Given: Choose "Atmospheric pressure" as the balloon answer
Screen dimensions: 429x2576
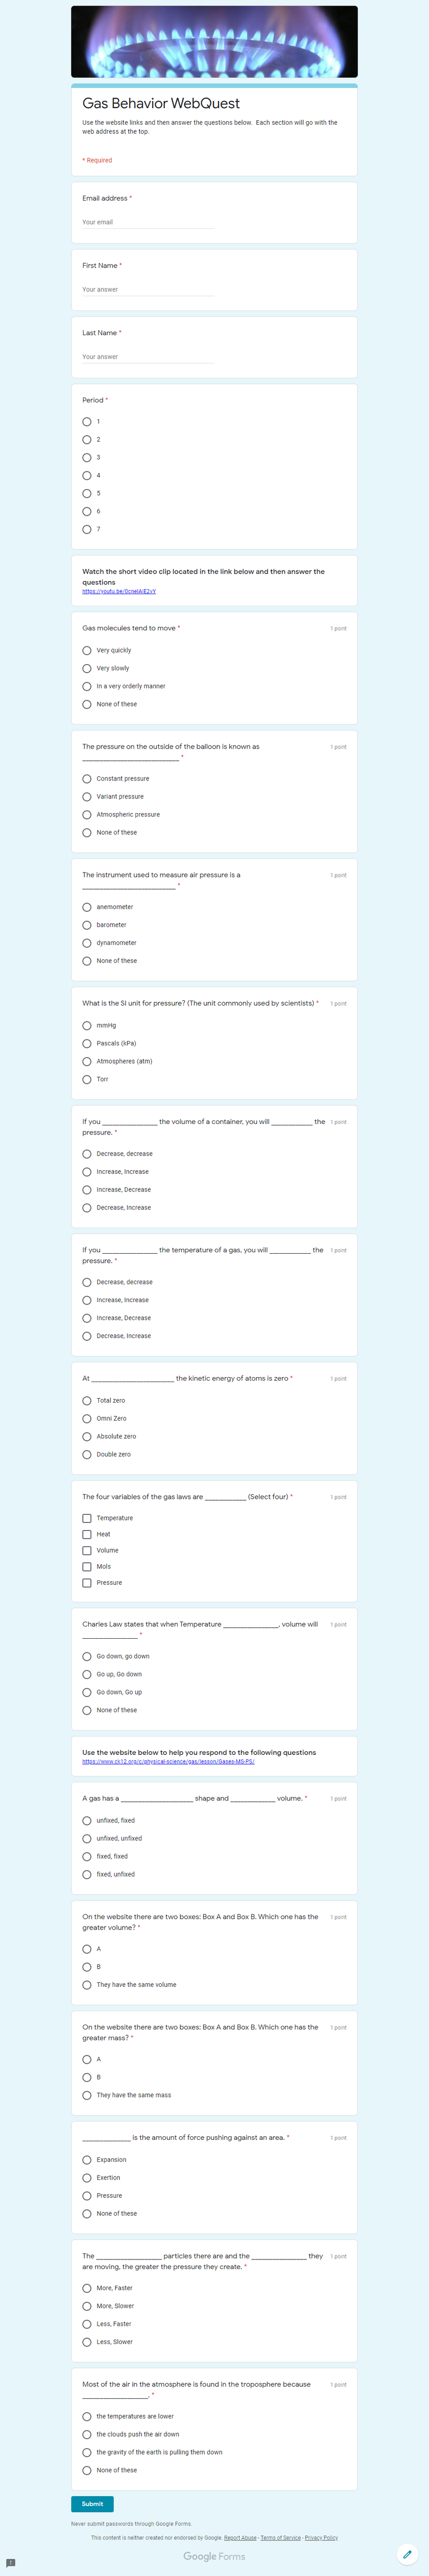Looking at the screenshot, I should (88, 814).
